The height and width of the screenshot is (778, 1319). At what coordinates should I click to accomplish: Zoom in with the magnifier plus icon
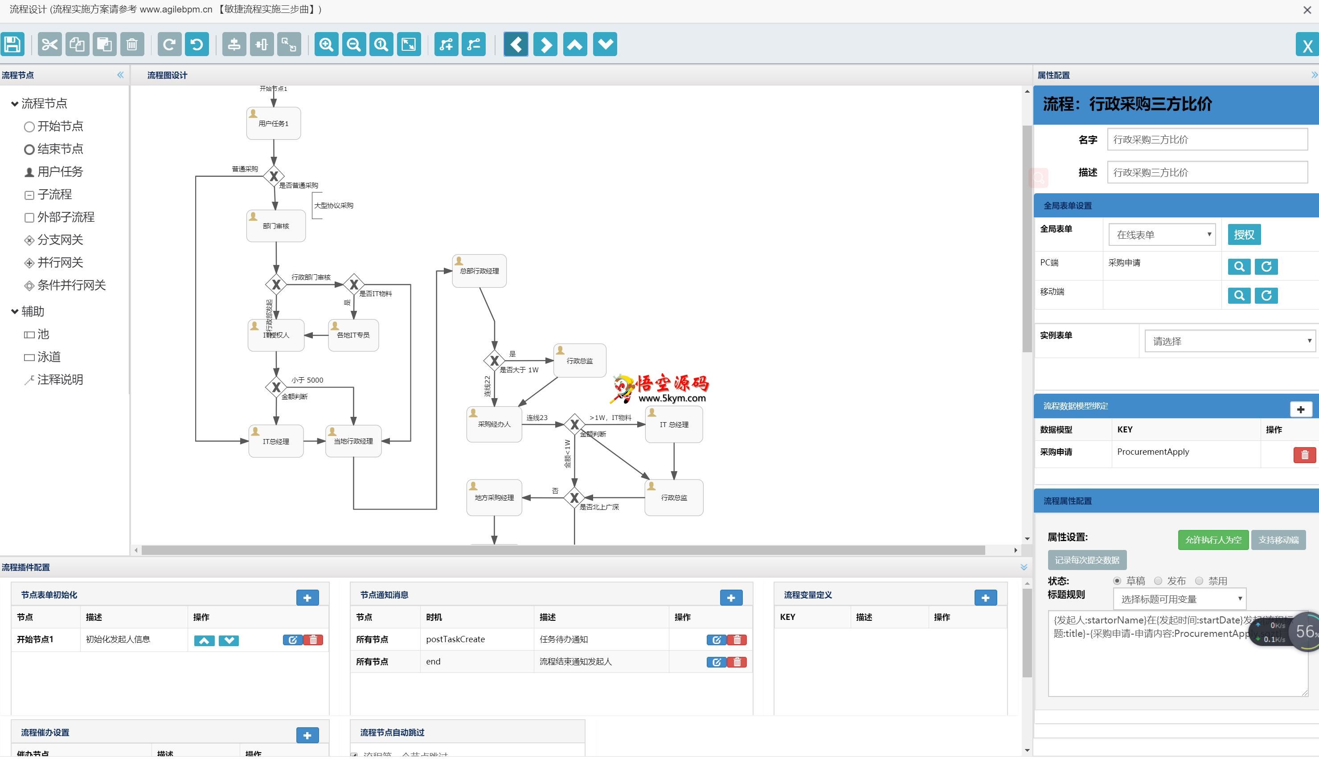tap(326, 44)
